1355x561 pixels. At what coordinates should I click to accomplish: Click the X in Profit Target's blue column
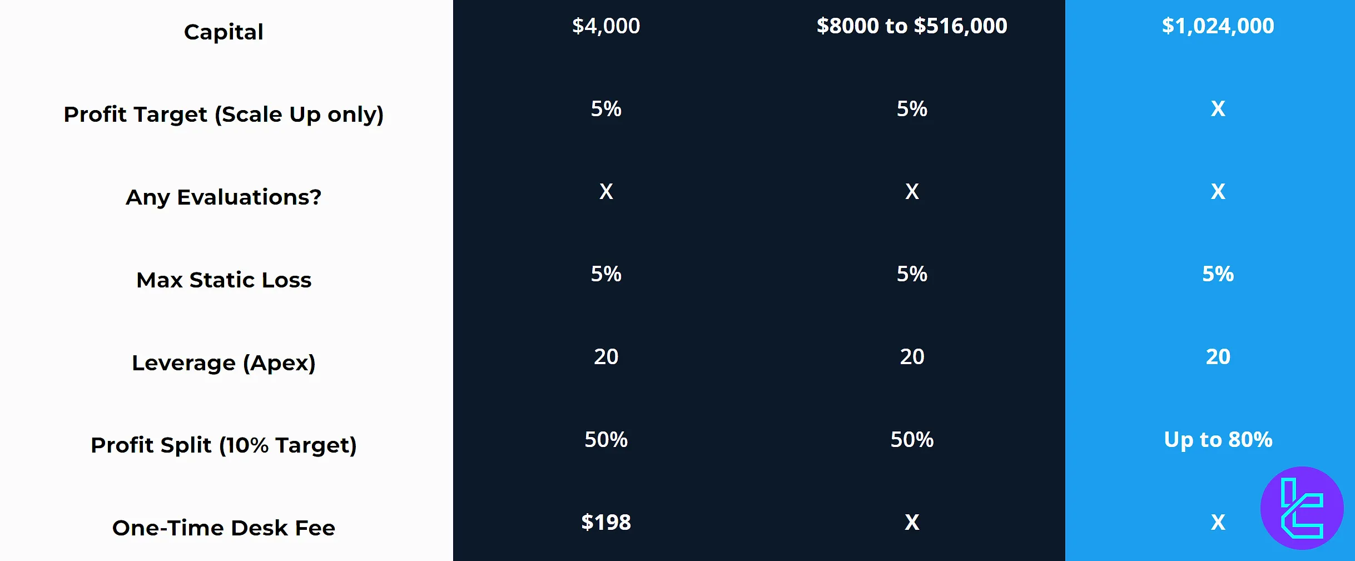tap(1218, 109)
